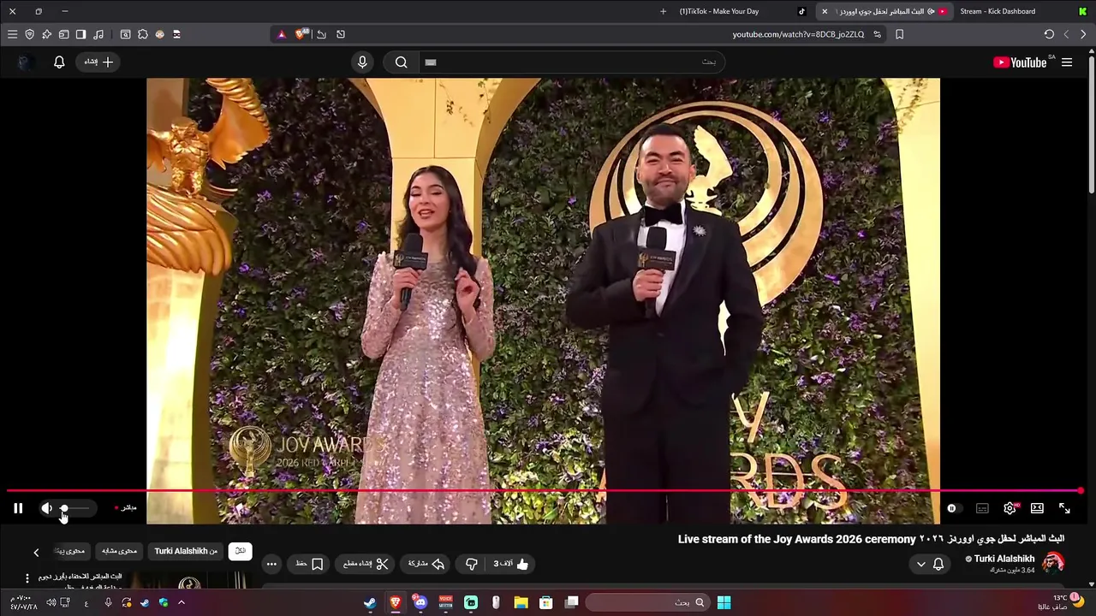Close the active YouTube tab
Screen dimensions: 1096x616
pos(825,11)
